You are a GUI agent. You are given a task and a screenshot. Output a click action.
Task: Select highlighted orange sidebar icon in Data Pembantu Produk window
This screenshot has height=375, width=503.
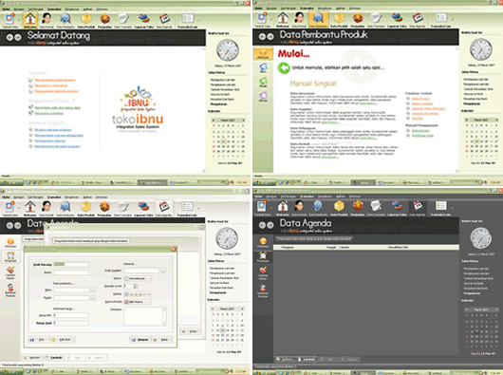263,53
